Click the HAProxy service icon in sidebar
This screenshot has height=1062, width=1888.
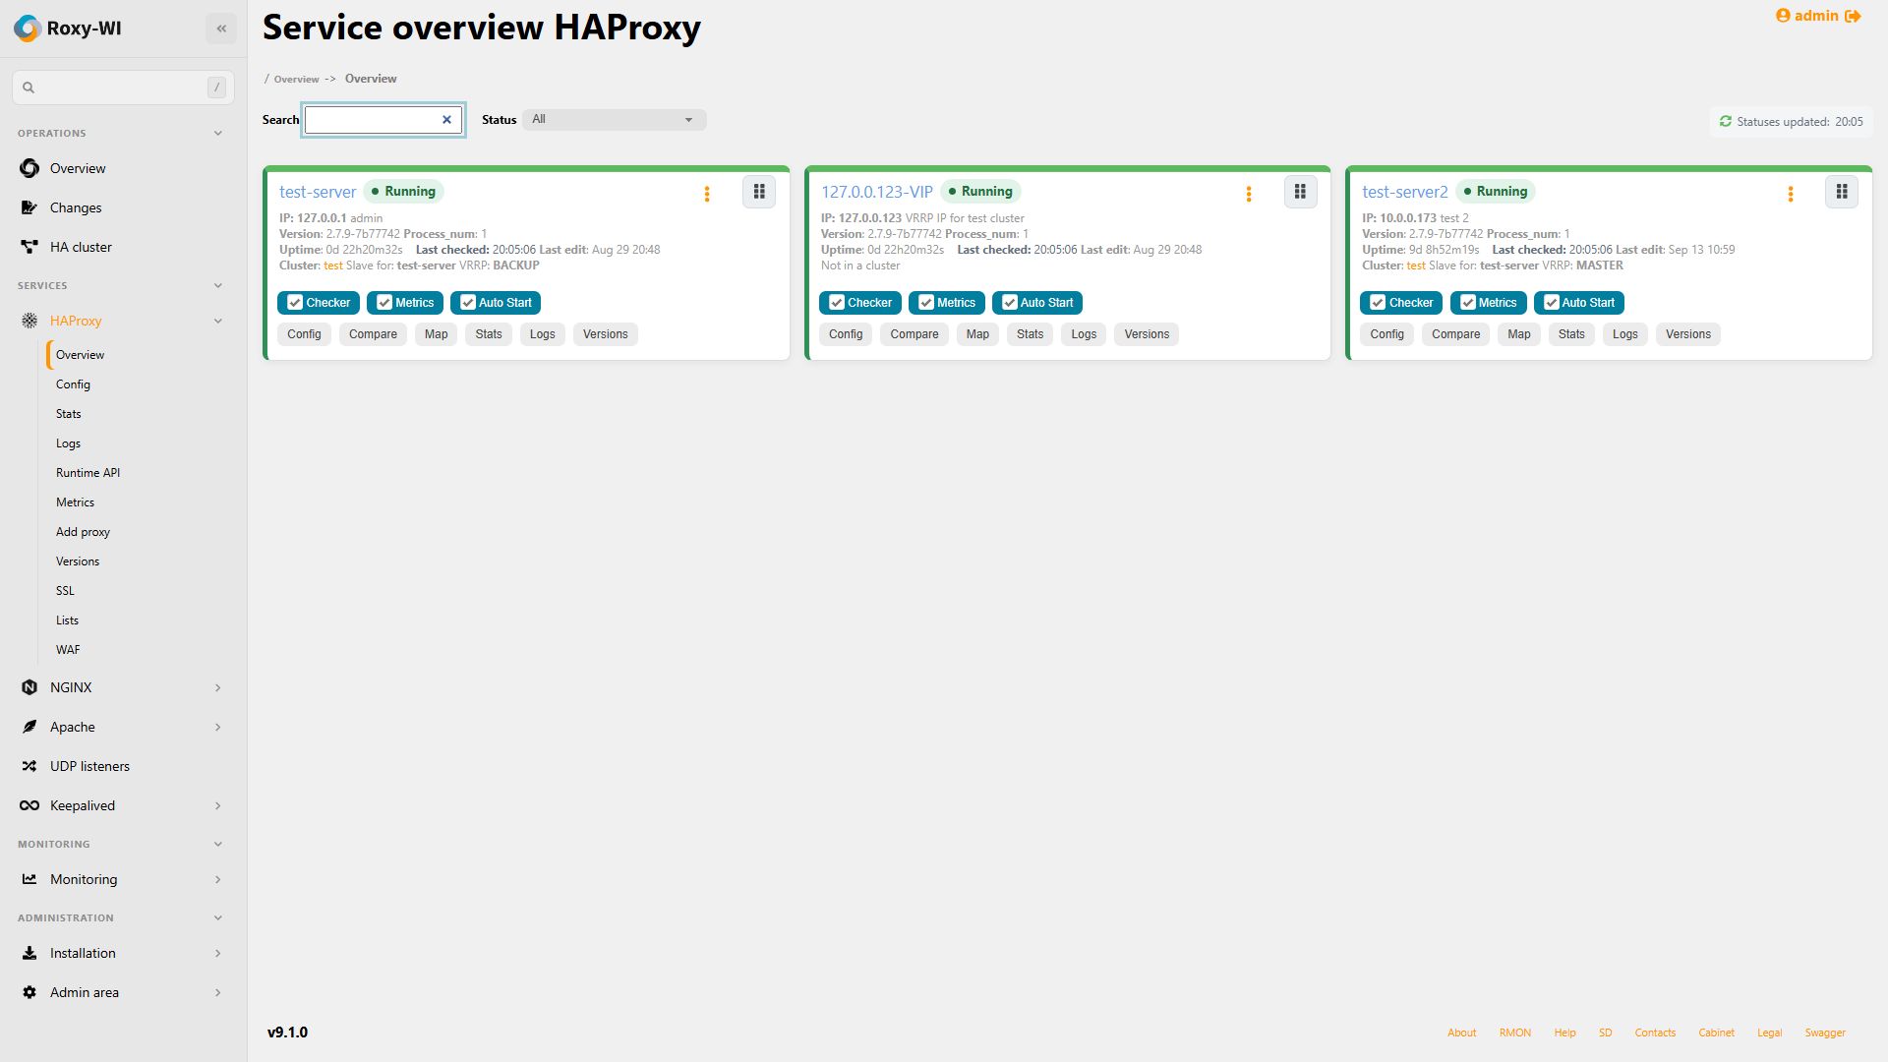pyautogui.click(x=29, y=321)
